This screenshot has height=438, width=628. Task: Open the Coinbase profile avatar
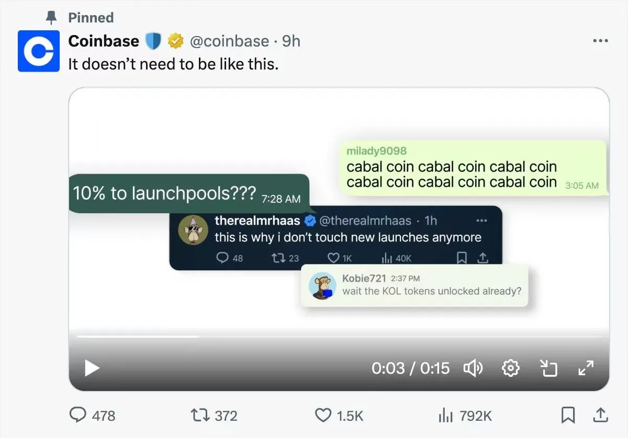(38, 51)
